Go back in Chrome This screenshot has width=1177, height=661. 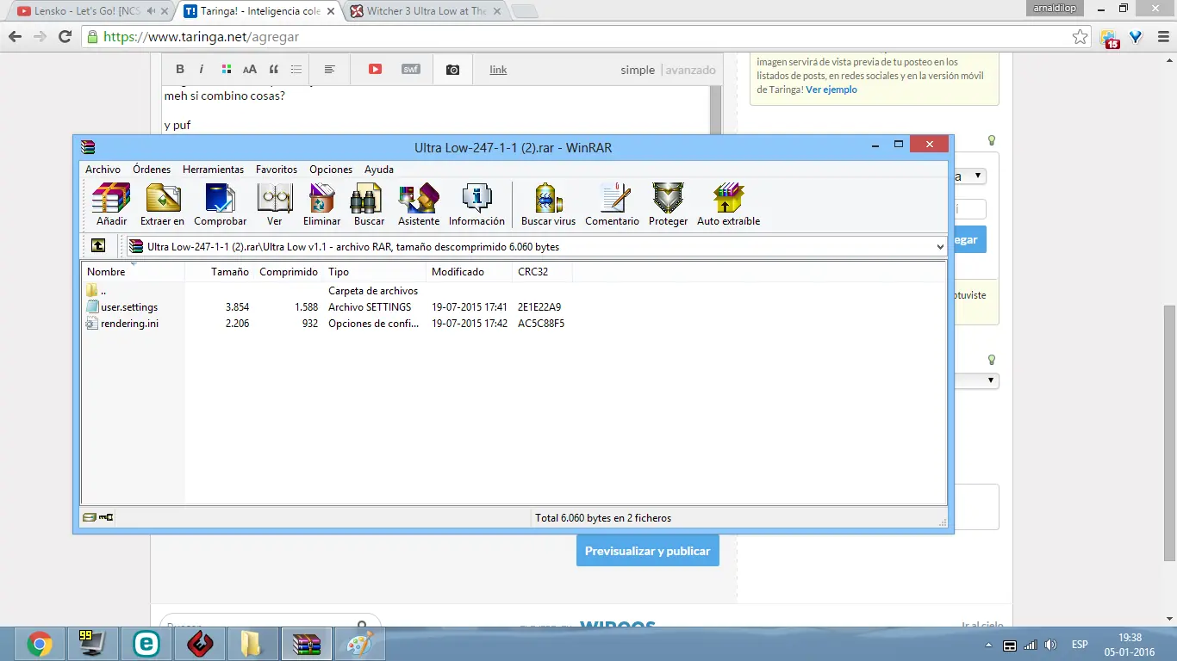(15, 37)
